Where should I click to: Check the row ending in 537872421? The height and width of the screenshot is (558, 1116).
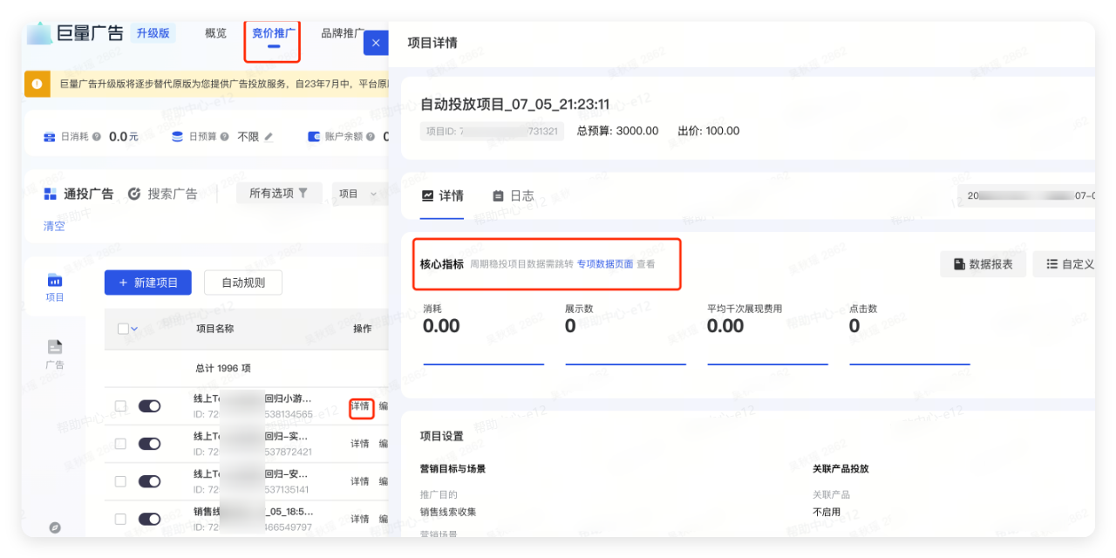121,444
